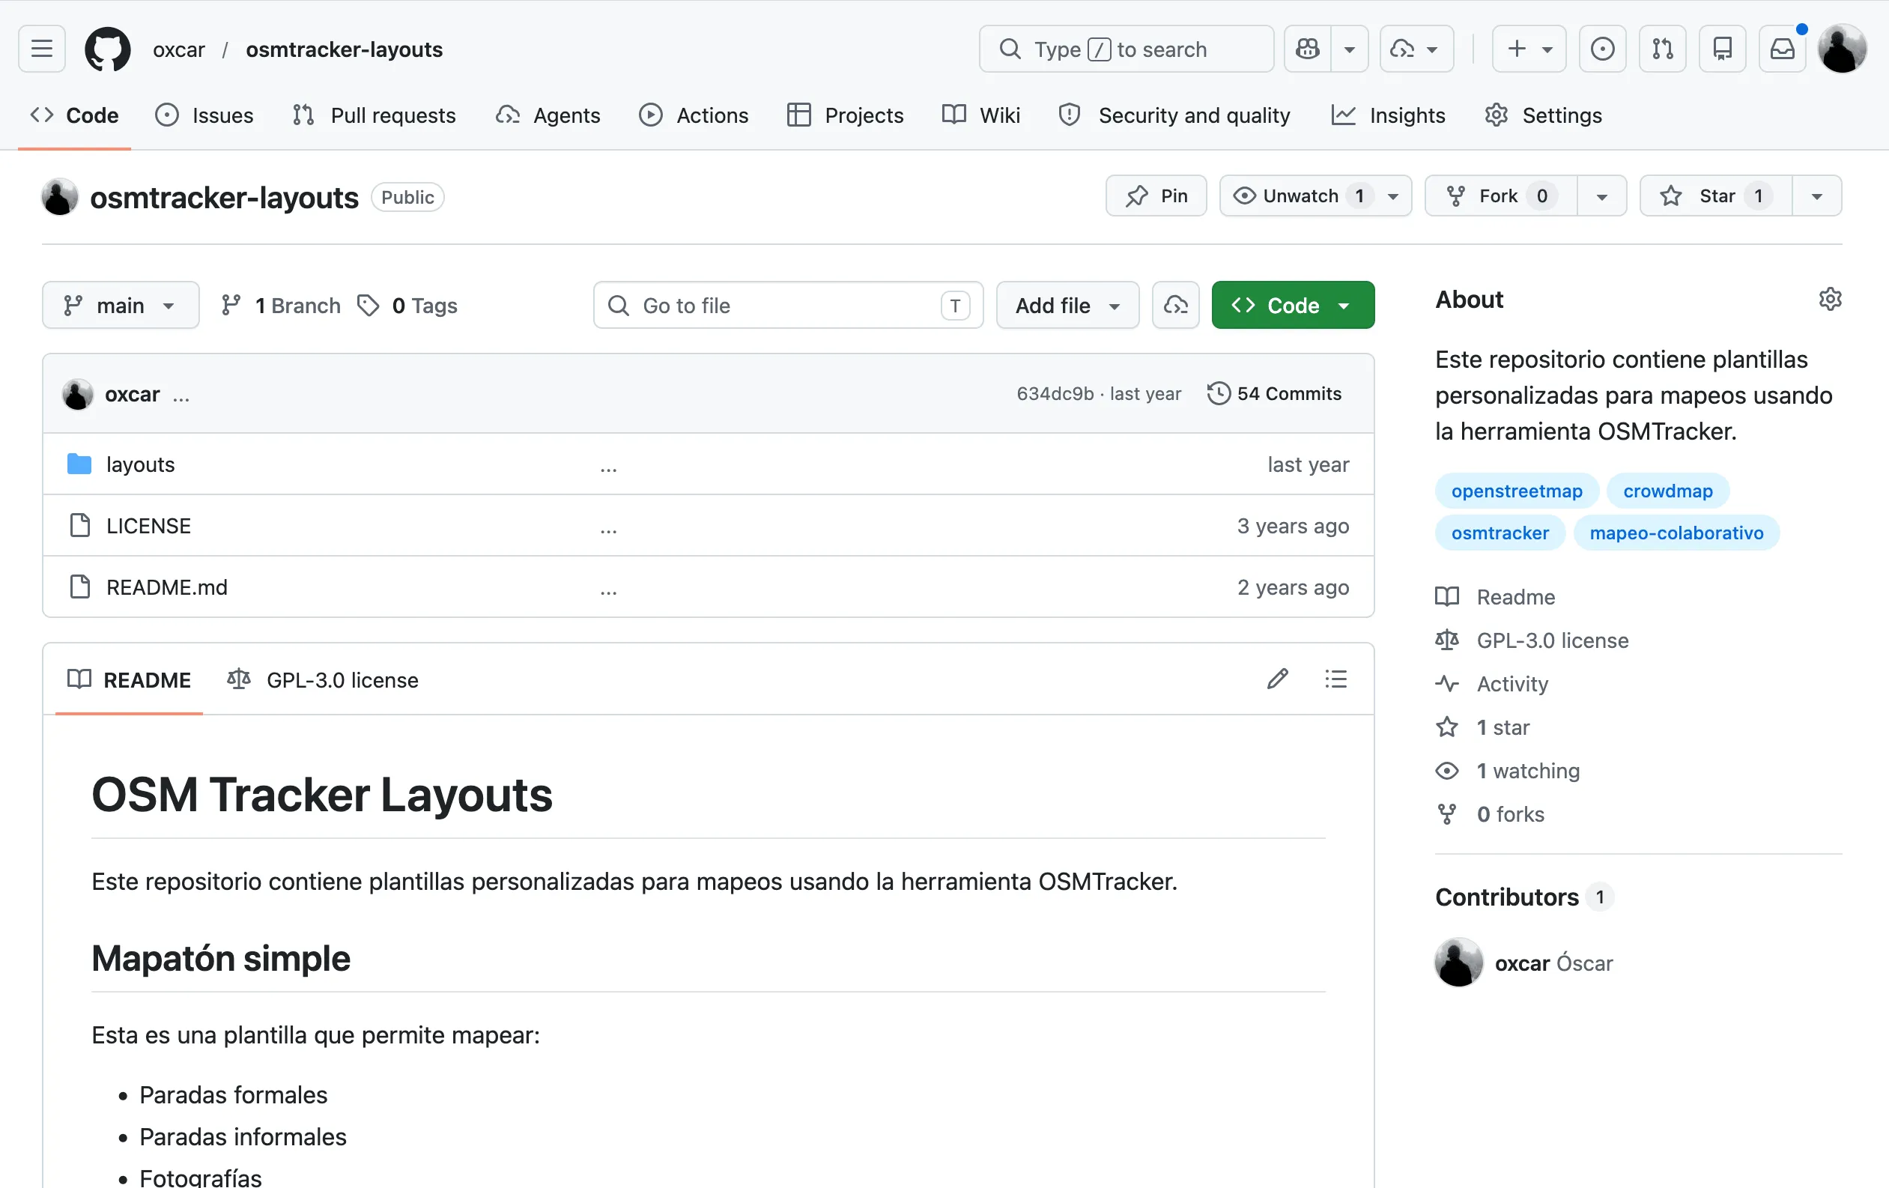Click the mapeo-colaborativo topic tag

[x=1676, y=533]
